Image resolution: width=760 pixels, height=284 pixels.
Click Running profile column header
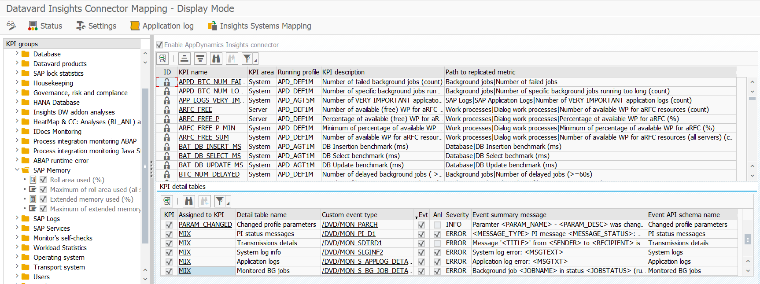[x=299, y=72]
